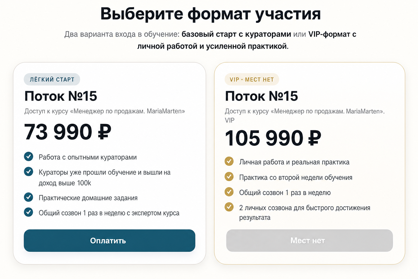Image resolution: width=418 pixels, height=279 pixels.
Task: Click Поток №15 heading in the basic card
Action: 61,96
